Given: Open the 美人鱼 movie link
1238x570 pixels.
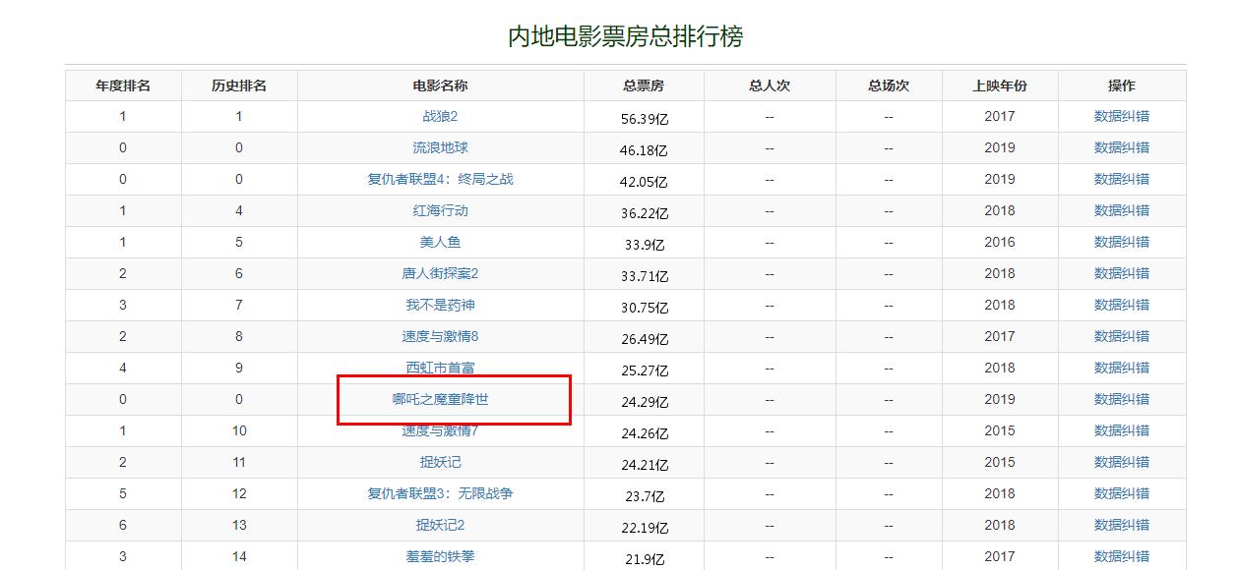Looking at the screenshot, I should tap(440, 242).
